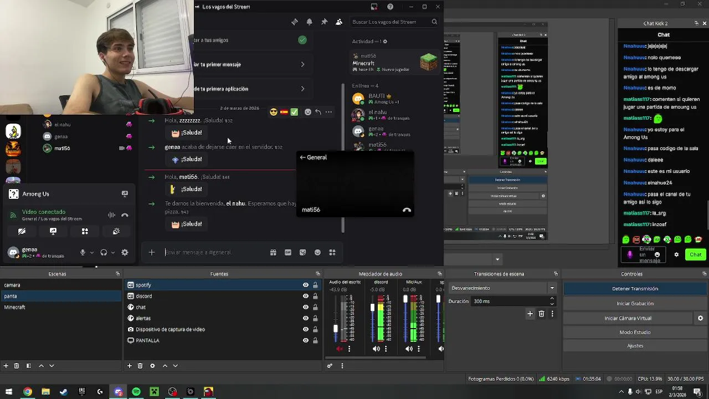Add a new scene with plus button
Viewport: 709px width, 399px height.
(x=6, y=366)
